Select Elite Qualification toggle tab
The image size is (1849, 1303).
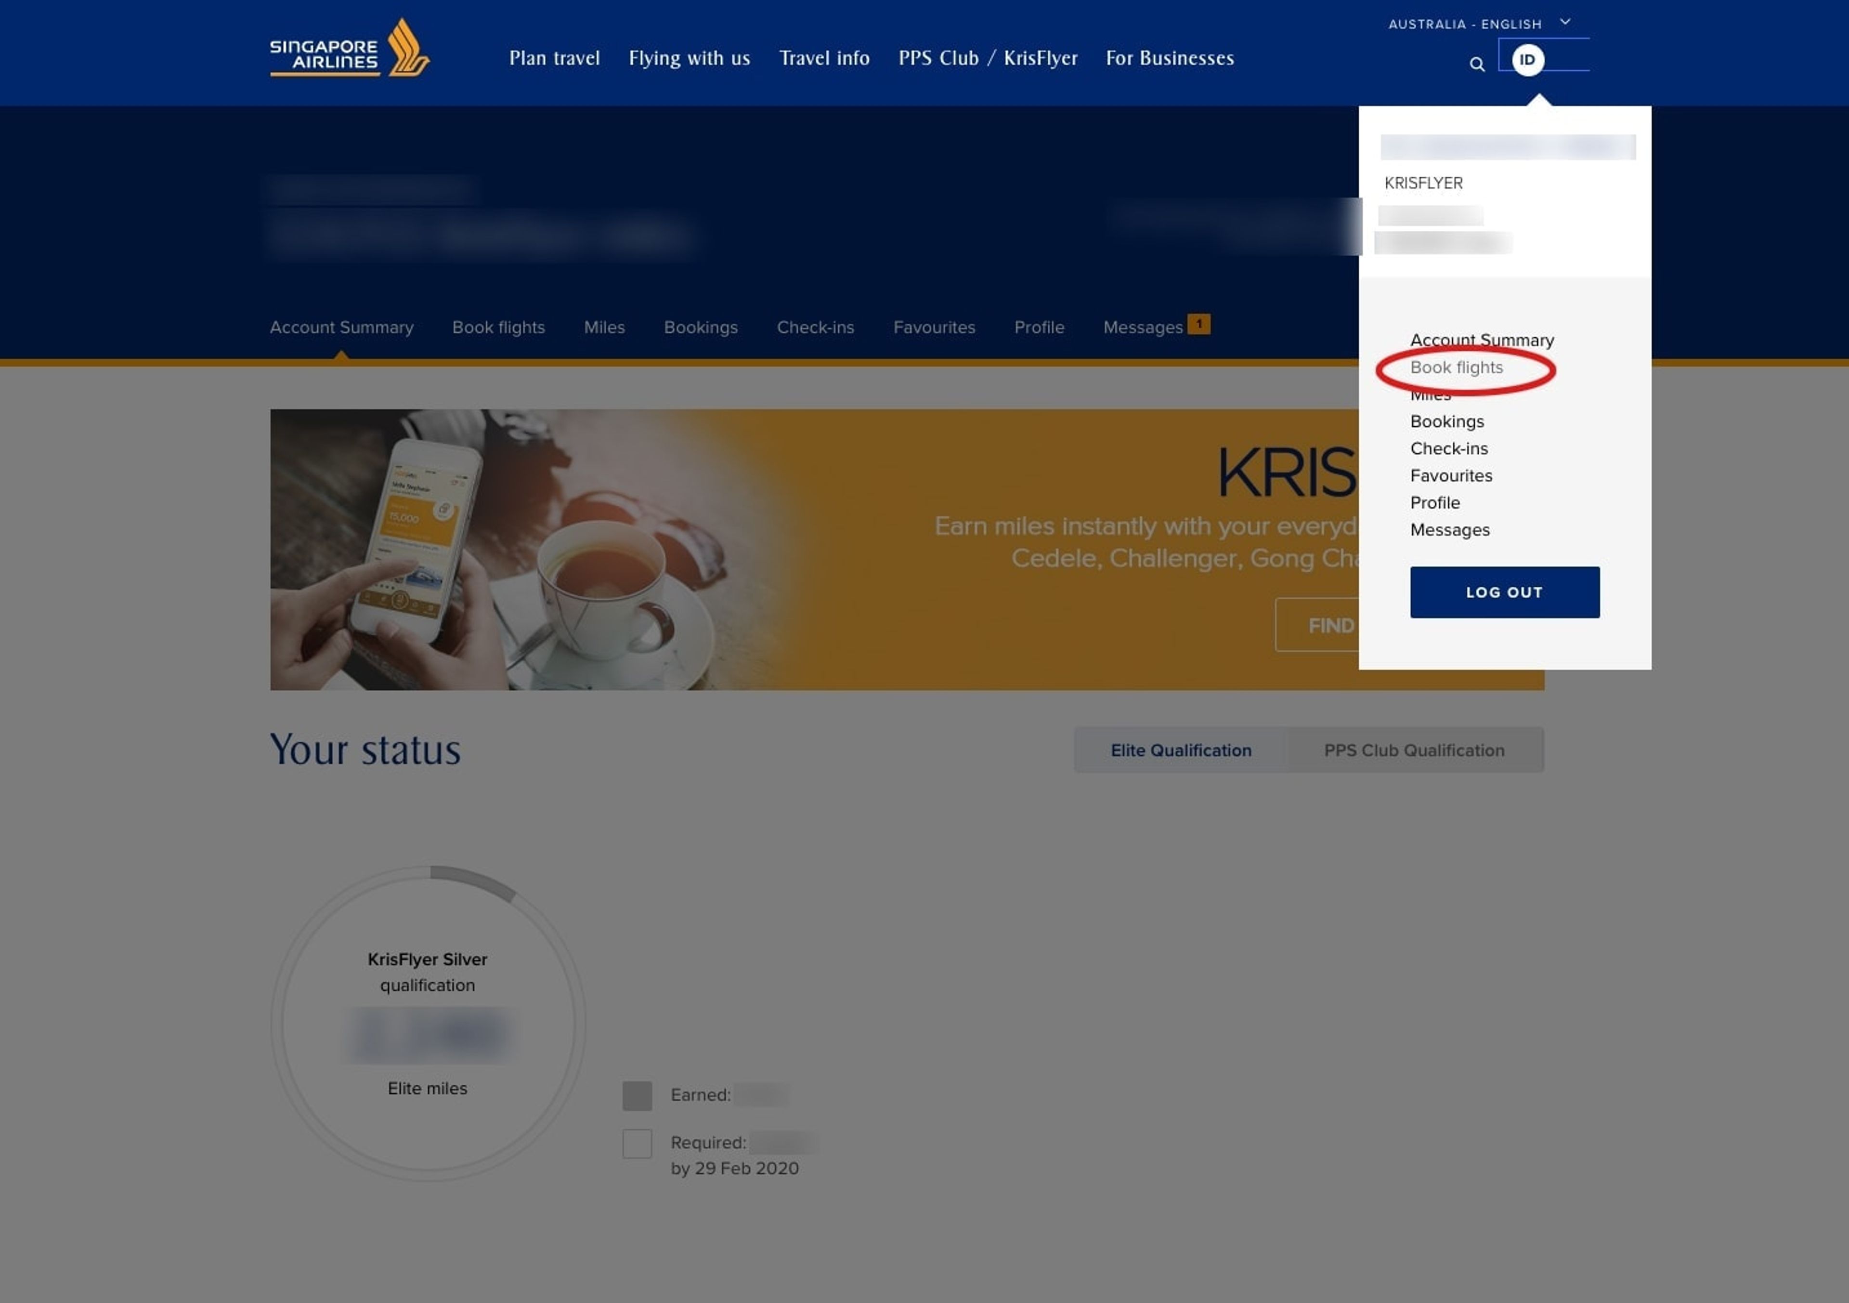coord(1181,749)
